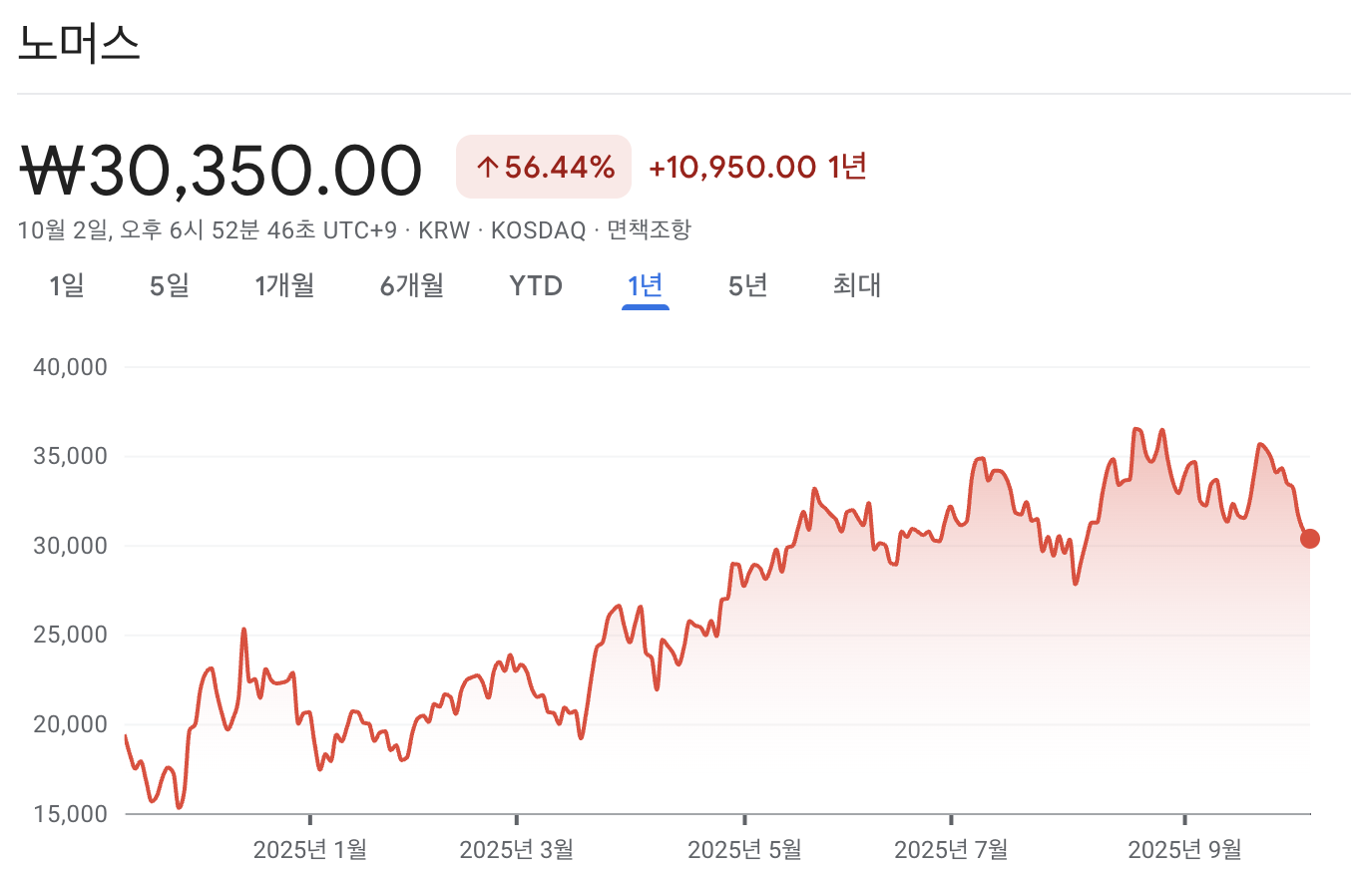1351x870 pixels.
Task: Click the upward arrow icon in the percentage badge
Action: (x=486, y=166)
